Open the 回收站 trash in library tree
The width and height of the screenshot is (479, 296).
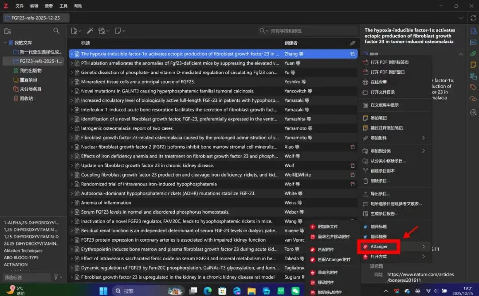tap(24, 99)
